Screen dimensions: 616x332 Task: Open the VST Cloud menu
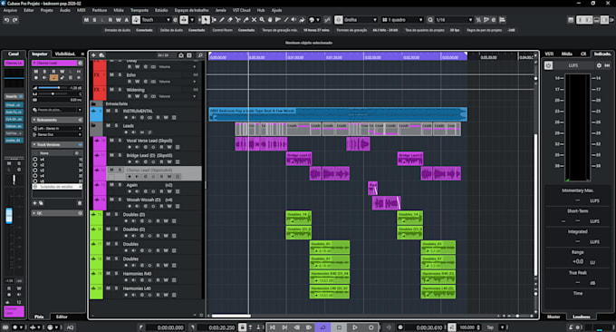click(241, 10)
